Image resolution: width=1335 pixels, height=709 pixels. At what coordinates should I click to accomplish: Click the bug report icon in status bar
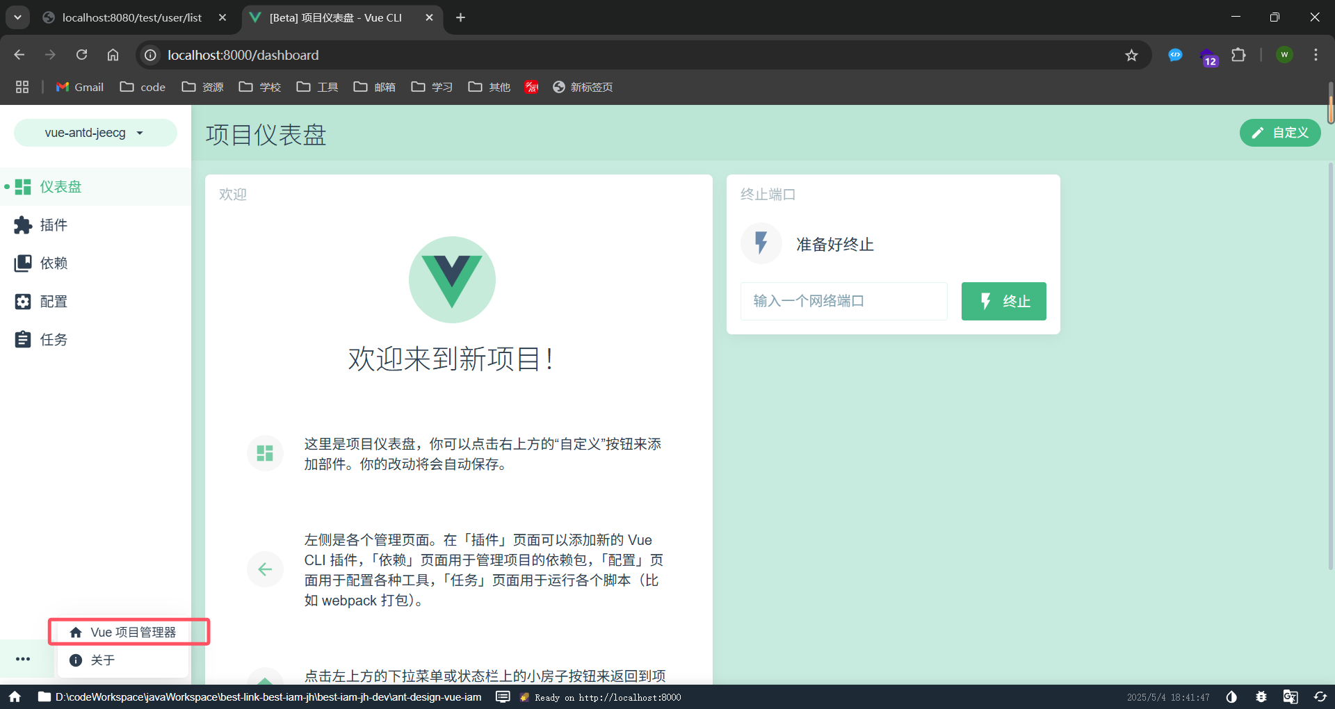point(1261,696)
